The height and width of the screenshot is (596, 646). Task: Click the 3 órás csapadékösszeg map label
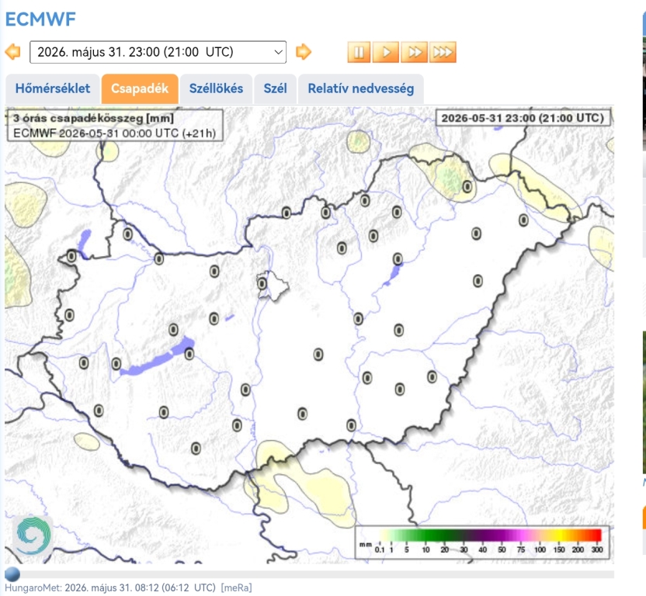pyautogui.click(x=116, y=125)
